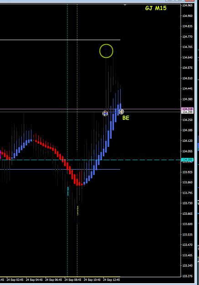
Task: Click the 133.925 price scale label
Action: [x=187, y=172]
